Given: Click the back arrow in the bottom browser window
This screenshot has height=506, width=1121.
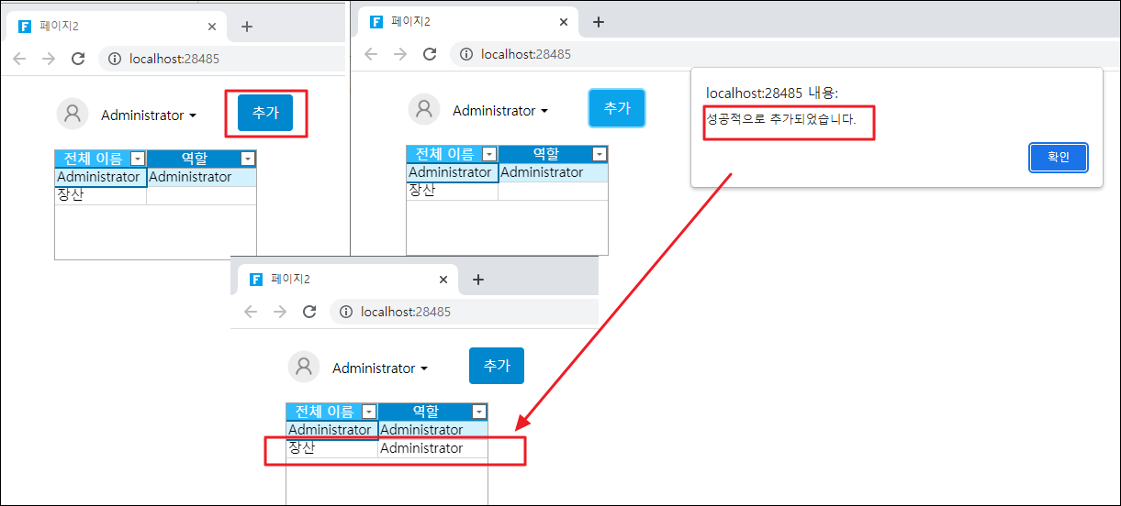Looking at the screenshot, I should click(x=251, y=312).
